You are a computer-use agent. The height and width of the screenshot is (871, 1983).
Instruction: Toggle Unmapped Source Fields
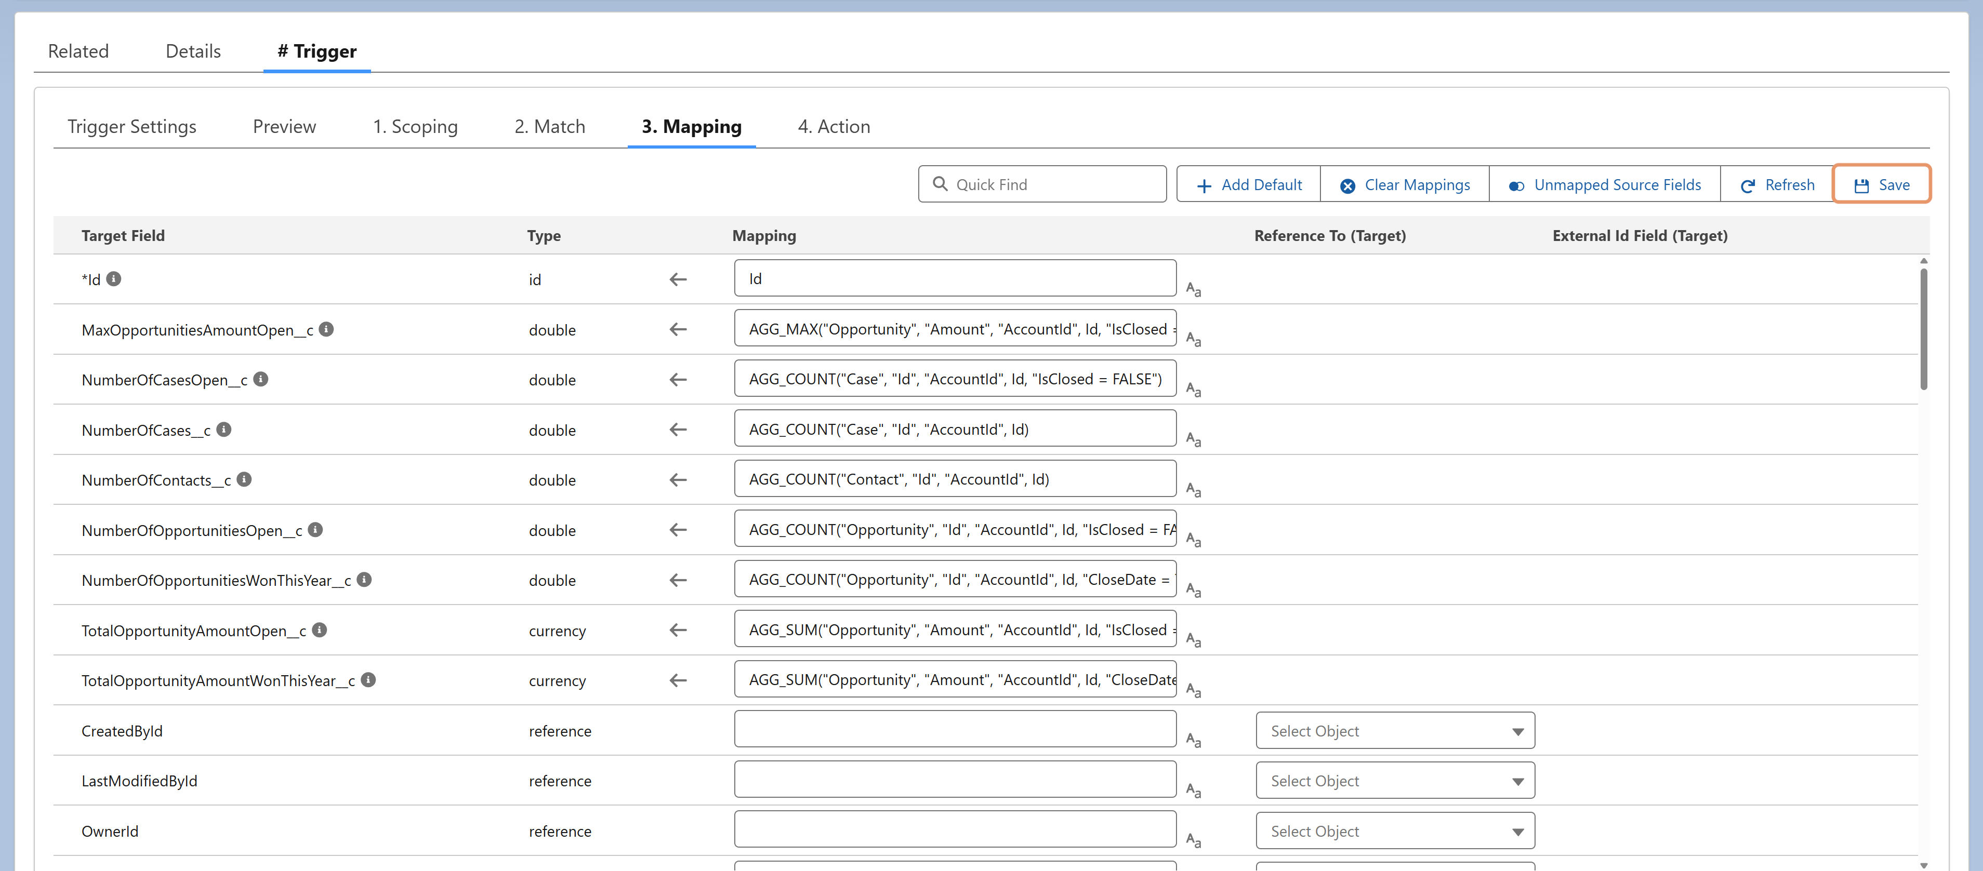[x=1604, y=185]
